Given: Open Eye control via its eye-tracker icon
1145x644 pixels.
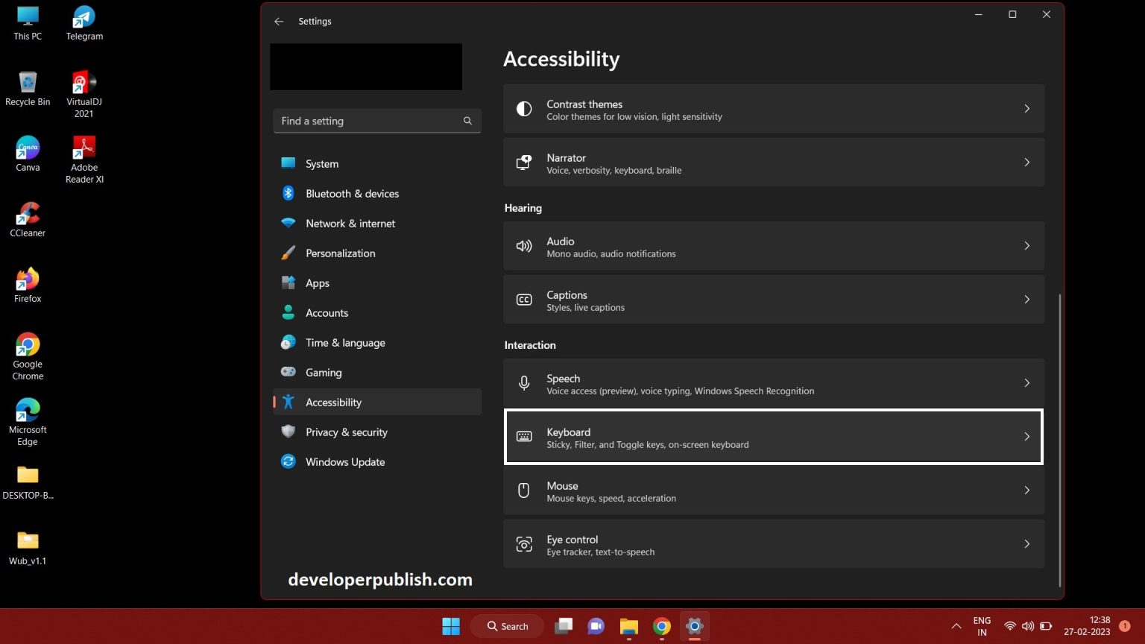Looking at the screenshot, I should pyautogui.click(x=524, y=544).
